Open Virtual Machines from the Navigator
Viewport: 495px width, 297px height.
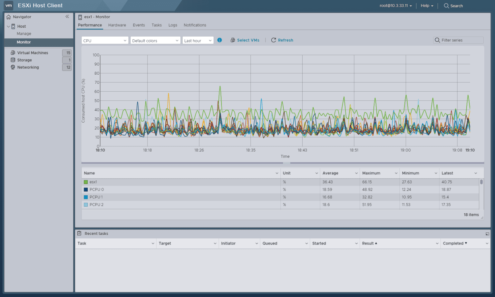coord(33,52)
